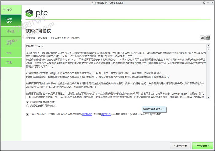This screenshot has width=215, height=151.
Task: Select 我拒绝接受许可协议(D) radio button
Action: pyautogui.click(x=28, y=106)
